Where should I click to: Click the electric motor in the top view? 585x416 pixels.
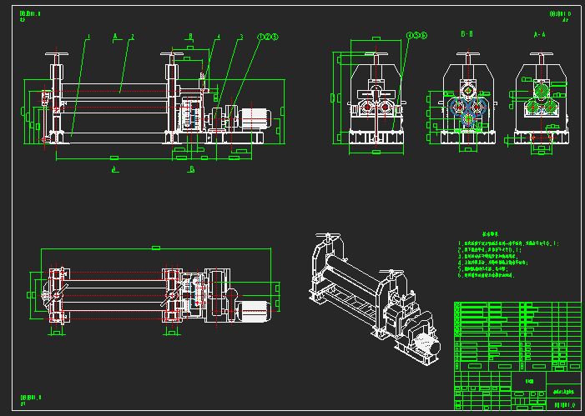tap(255, 311)
